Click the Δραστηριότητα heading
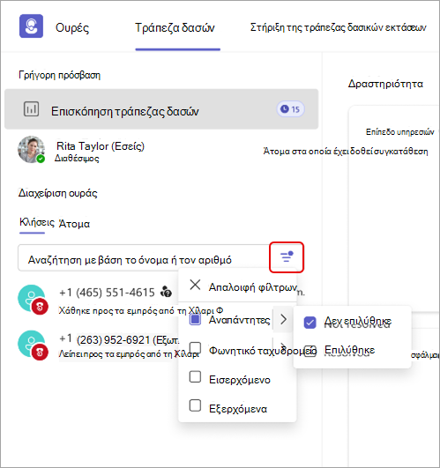 coord(385,84)
